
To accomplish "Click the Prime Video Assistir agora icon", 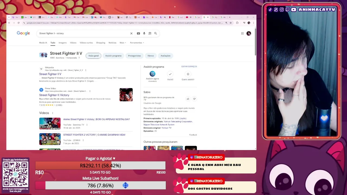I will (x=152, y=74).
